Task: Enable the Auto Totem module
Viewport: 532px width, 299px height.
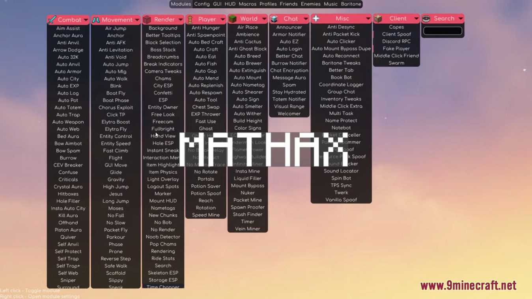Action: click(x=68, y=108)
